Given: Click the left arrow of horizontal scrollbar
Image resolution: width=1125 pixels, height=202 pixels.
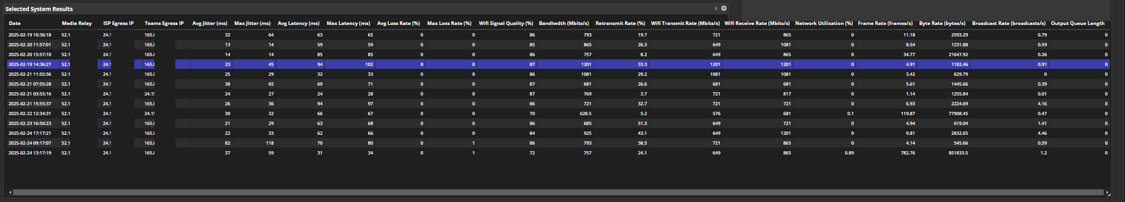Looking at the screenshot, I should click(11, 192).
